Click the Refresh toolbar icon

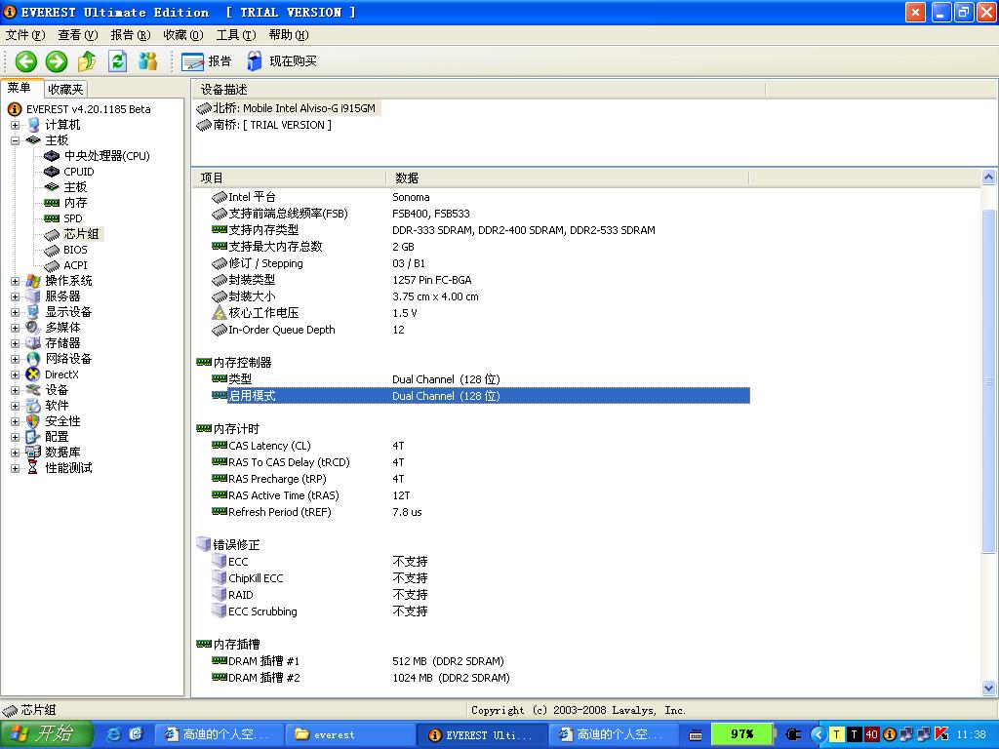118,61
